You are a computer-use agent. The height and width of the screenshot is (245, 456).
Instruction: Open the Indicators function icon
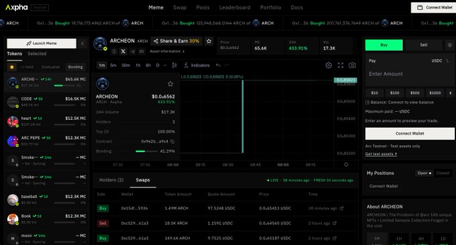click(186, 66)
